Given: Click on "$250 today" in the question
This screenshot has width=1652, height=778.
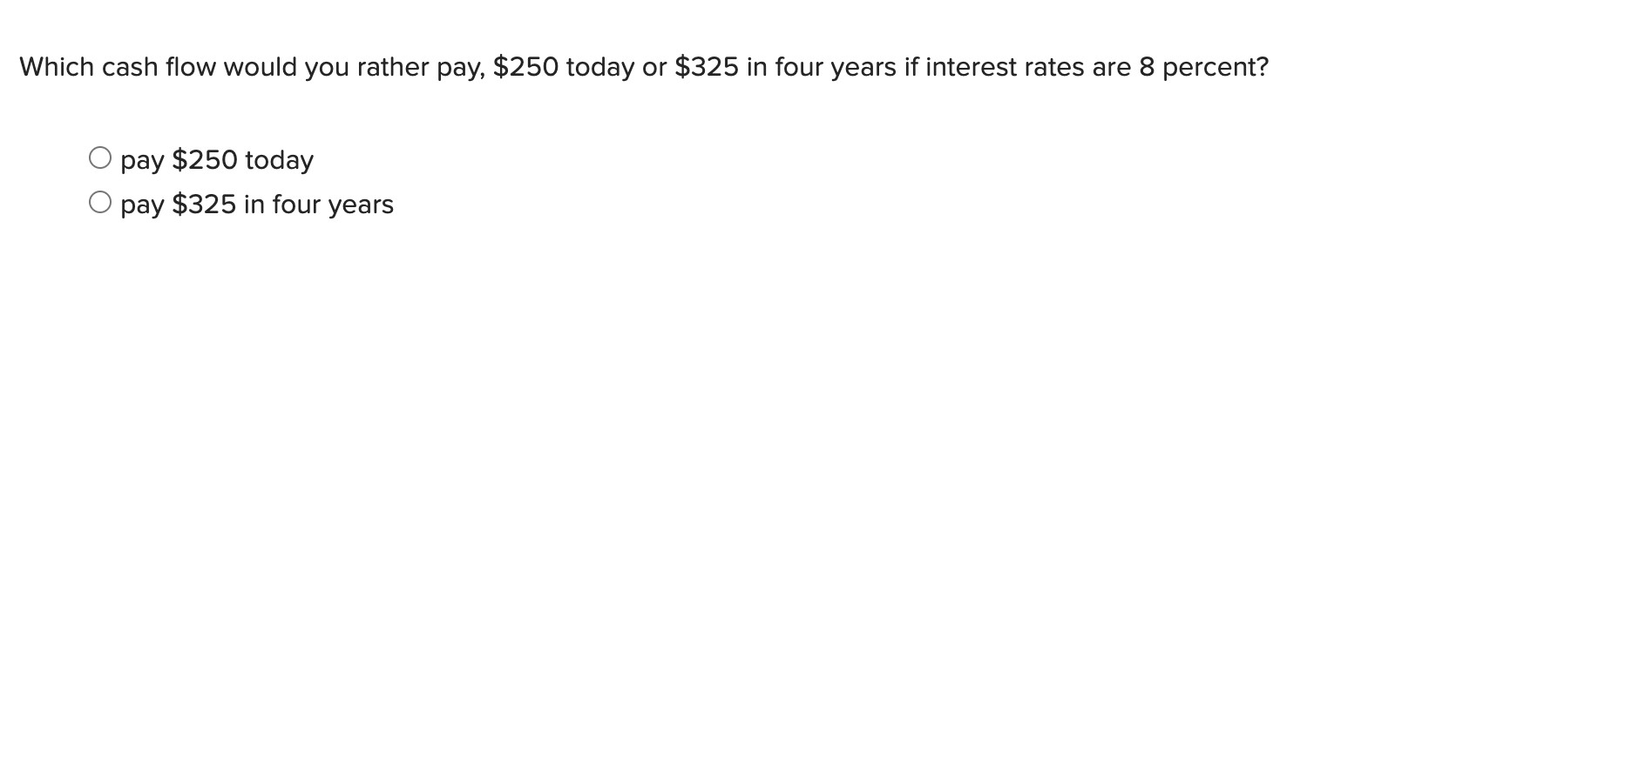Looking at the screenshot, I should [565, 66].
